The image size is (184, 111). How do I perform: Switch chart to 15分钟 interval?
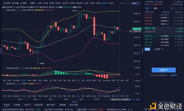click(72, 3)
